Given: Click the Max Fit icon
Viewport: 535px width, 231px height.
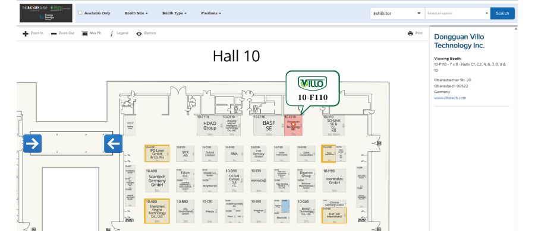Looking at the screenshot, I should point(85,33).
